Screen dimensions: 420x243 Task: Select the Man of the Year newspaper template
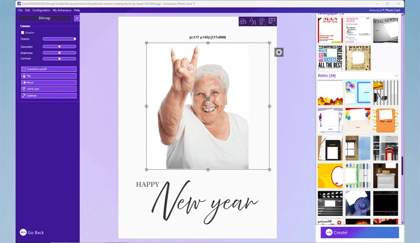330,30
